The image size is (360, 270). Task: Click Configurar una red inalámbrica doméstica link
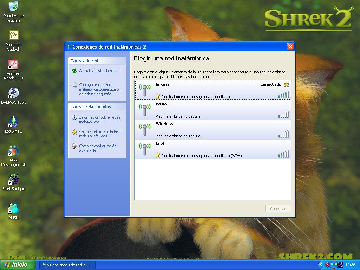[99, 89]
